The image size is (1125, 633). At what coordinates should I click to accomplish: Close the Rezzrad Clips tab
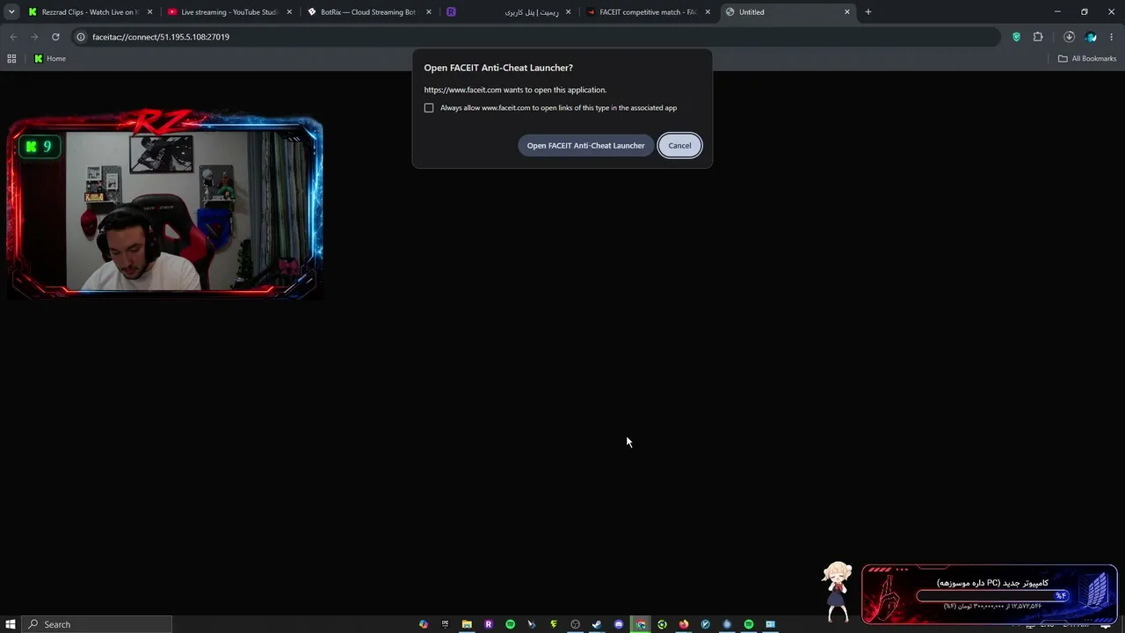pyautogui.click(x=149, y=12)
